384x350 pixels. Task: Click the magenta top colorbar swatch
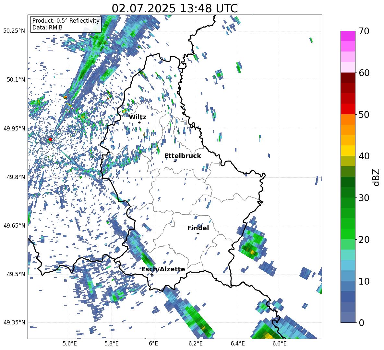click(x=348, y=36)
